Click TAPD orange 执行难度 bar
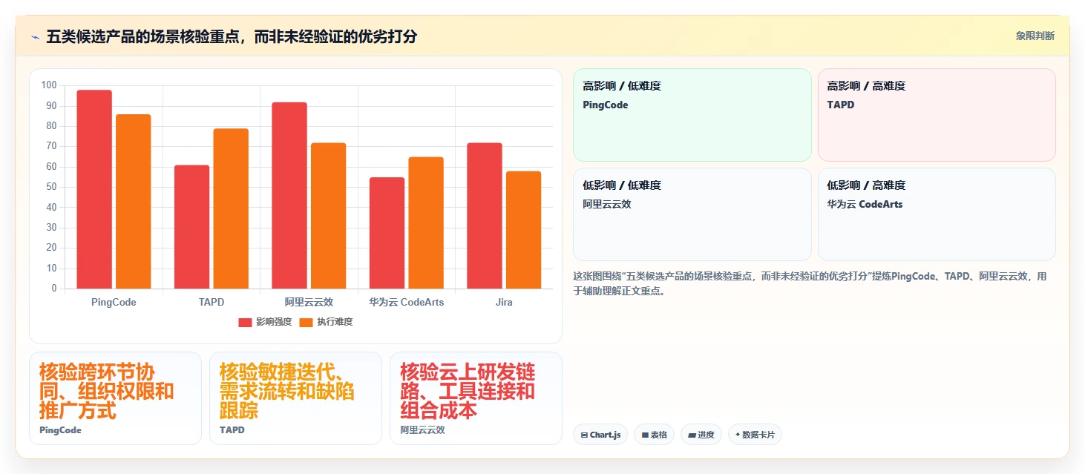This screenshot has height=474, width=1085. click(x=231, y=208)
